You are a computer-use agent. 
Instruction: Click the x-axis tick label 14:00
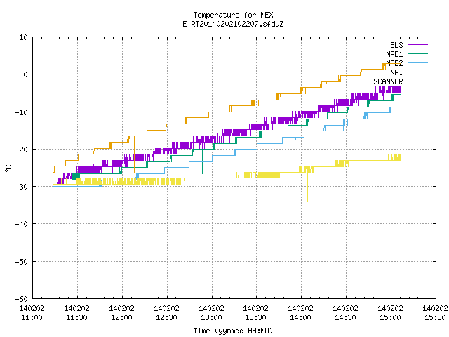pyautogui.click(x=300, y=317)
